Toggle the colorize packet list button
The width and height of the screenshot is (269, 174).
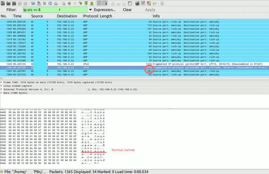pos(99,3)
